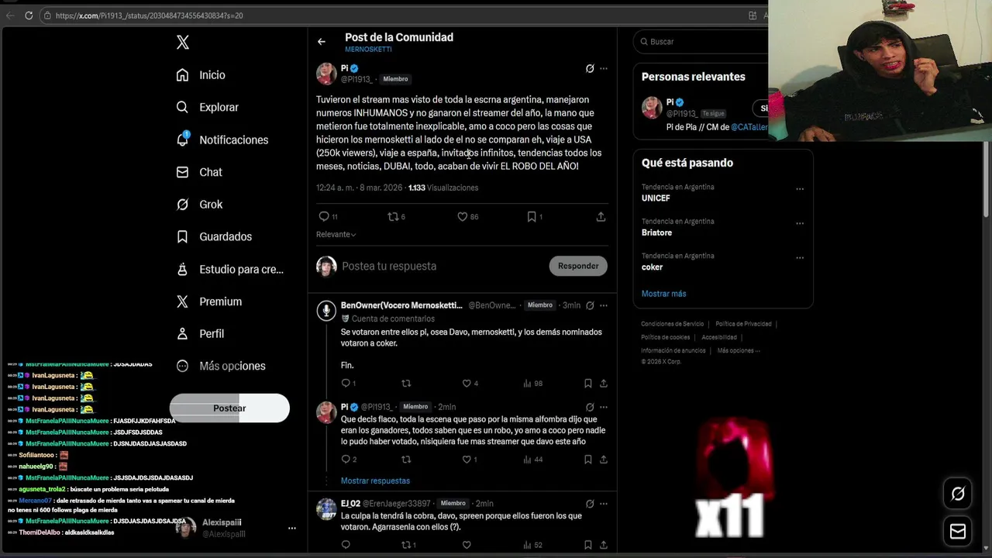Reply to BenOwner's comment
Screen dimensions: 992x558
click(346, 384)
